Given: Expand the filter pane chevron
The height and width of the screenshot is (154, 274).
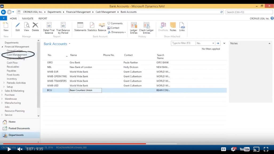Looking at the screenshot, I should (x=224, y=43).
